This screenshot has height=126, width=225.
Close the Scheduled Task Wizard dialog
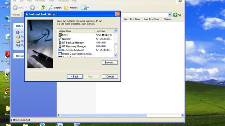pyautogui.click(x=117, y=14)
